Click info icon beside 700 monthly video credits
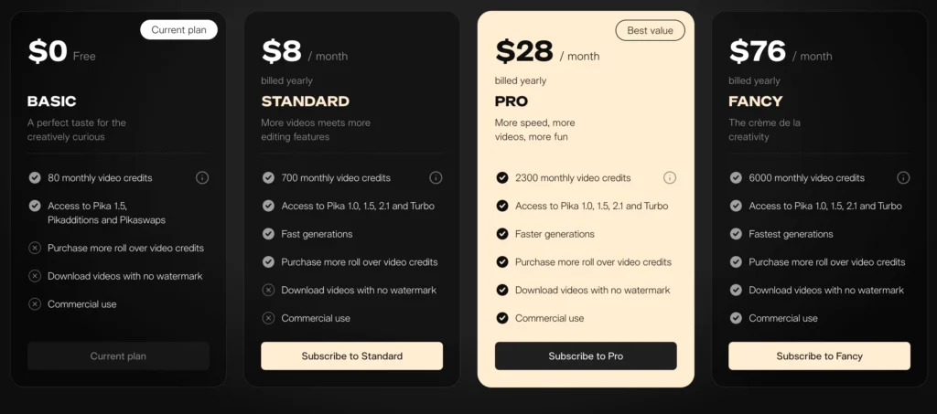 coord(436,178)
